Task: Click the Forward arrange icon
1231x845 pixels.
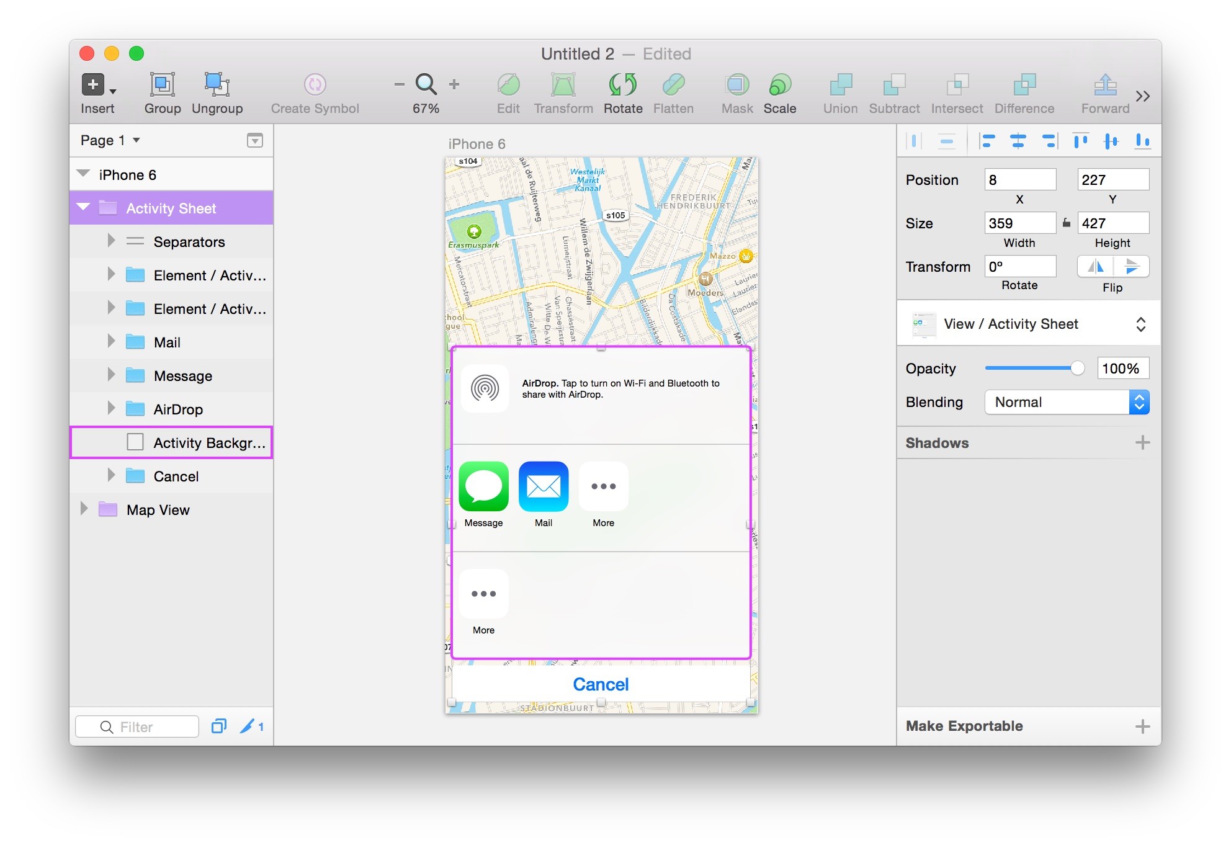Action: [1105, 85]
